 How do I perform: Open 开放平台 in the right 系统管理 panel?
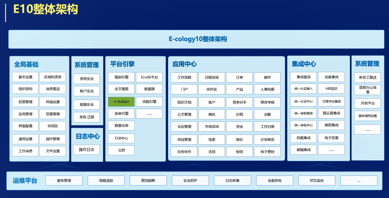[367, 103]
